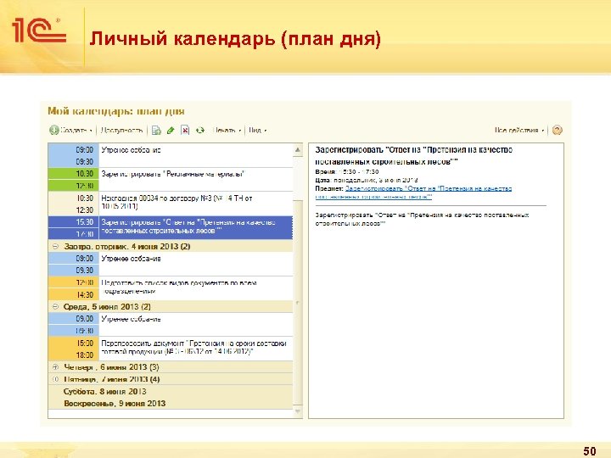
Task: Open Доступность availability view
Action: 121,131
